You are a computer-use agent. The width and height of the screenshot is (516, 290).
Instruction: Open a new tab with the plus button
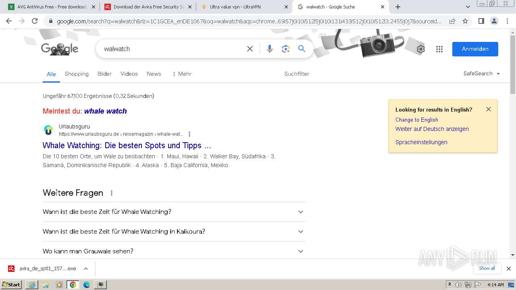pyautogui.click(x=398, y=7)
